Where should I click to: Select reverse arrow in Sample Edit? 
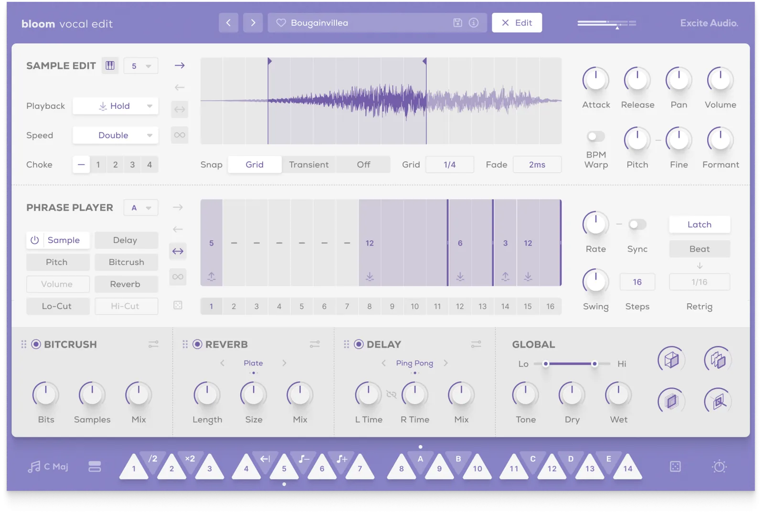(x=180, y=87)
